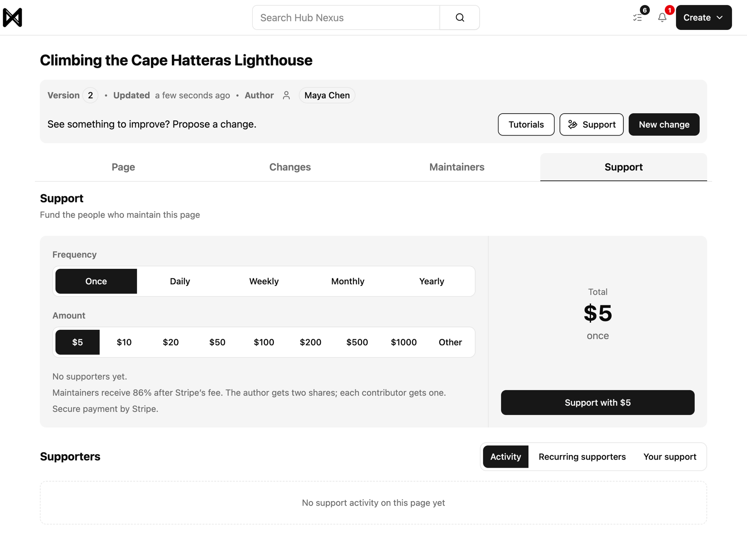This screenshot has width=747, height=560.
Task: Click the 'Secure payment by Stripe.' text
Action: (105, 409)
